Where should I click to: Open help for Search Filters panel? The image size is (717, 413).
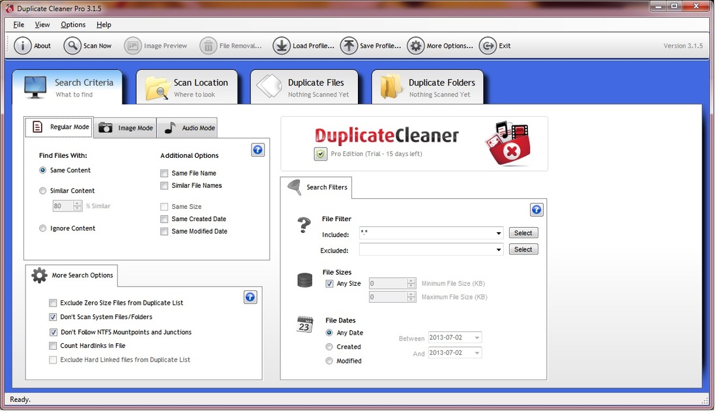point(536,209)
